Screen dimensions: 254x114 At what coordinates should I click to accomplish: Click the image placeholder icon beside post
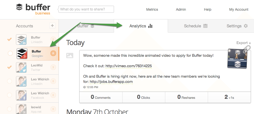click(70, 56)
